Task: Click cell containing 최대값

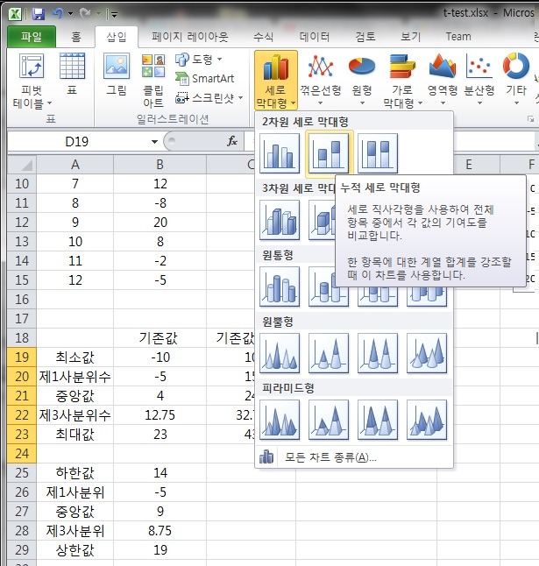Action: tap(74, 434)
